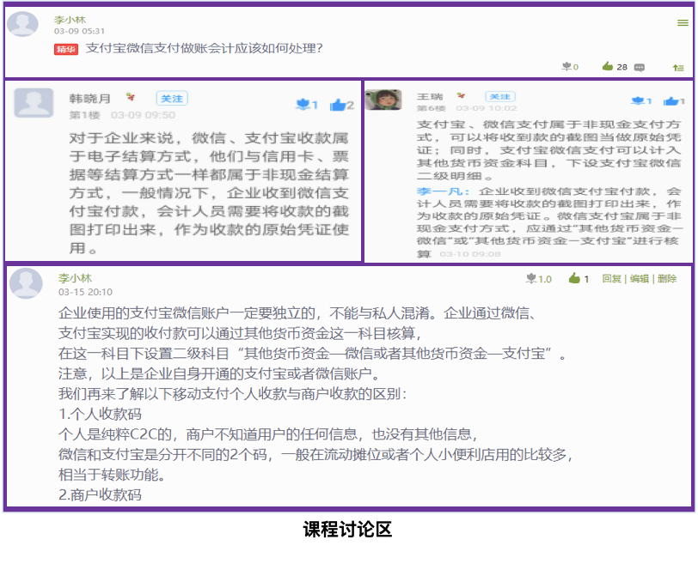Click the comment timestamp 03-10 09:08
Screen dimensions: 698x570
(x=470, y=254)
